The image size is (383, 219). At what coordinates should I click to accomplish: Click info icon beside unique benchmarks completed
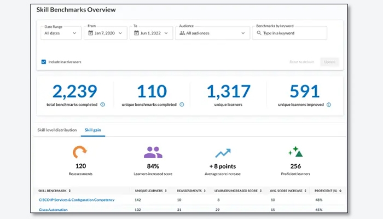click(x=182, y=104)
